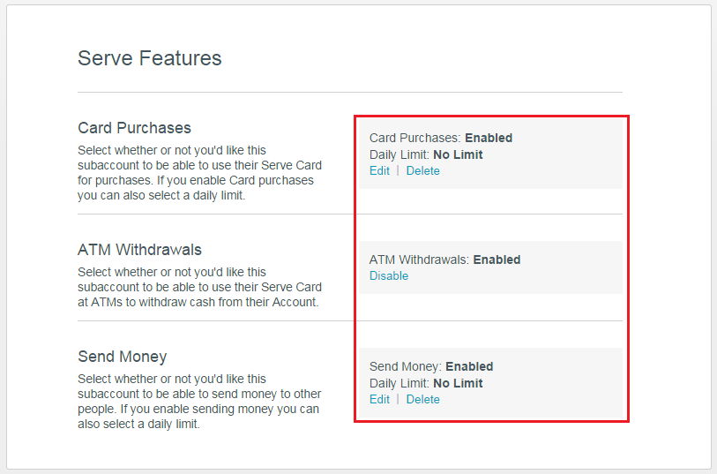The image size is (717, 474).
Task: Click 'Daily Limit: No Limit' under Card Purchases
Action: click(x=425, y=155)
